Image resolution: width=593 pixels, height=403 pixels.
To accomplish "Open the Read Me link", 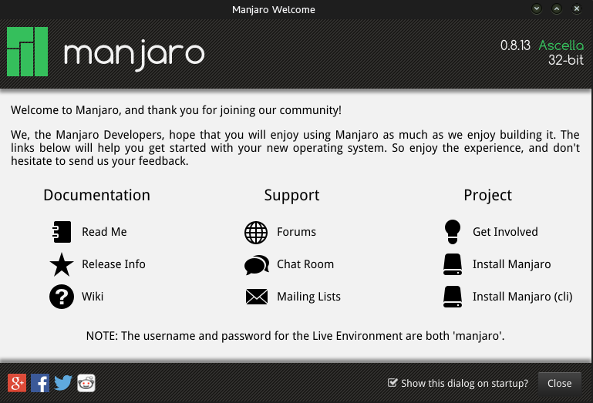I will pos(104,232).
